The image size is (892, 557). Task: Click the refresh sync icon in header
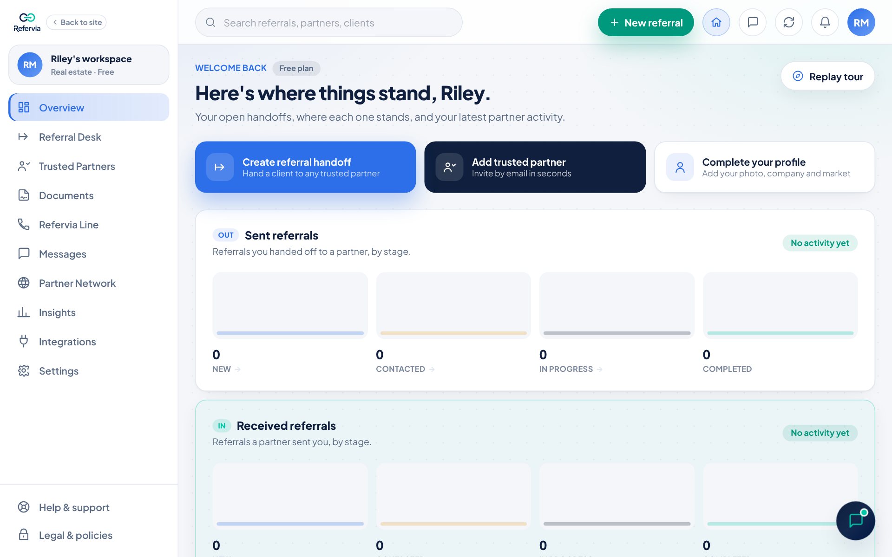(788, 22)
